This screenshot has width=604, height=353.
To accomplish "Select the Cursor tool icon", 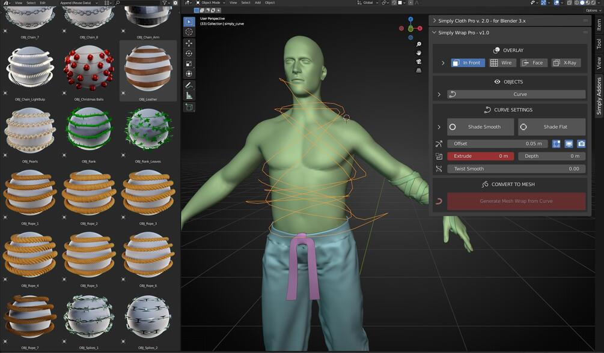I will pyautogui.click(x=189, y=32).
